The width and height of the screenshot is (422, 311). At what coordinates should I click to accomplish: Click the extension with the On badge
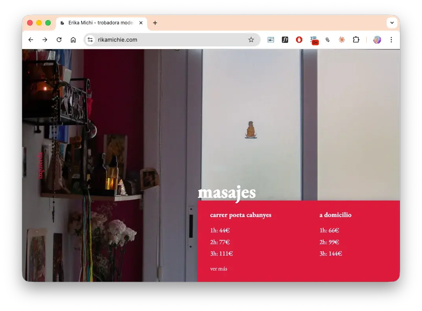pos(314,40)
